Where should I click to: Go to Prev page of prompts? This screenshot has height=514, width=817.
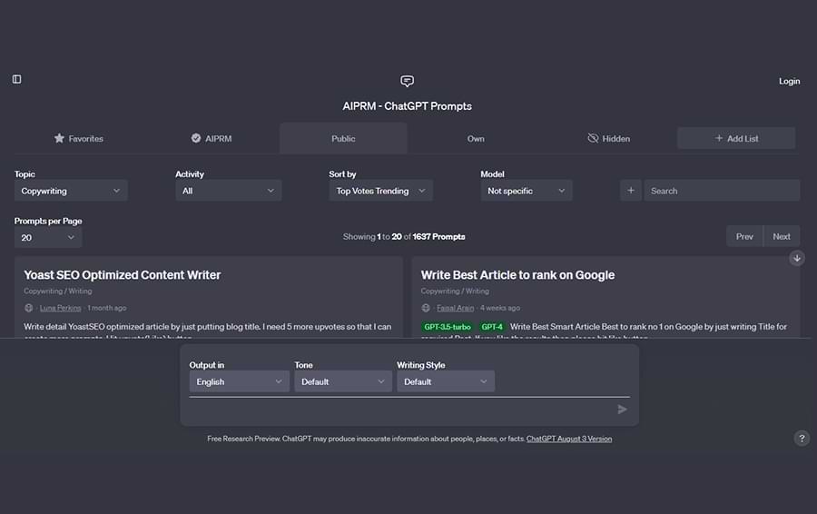click(x=744, y=237)
